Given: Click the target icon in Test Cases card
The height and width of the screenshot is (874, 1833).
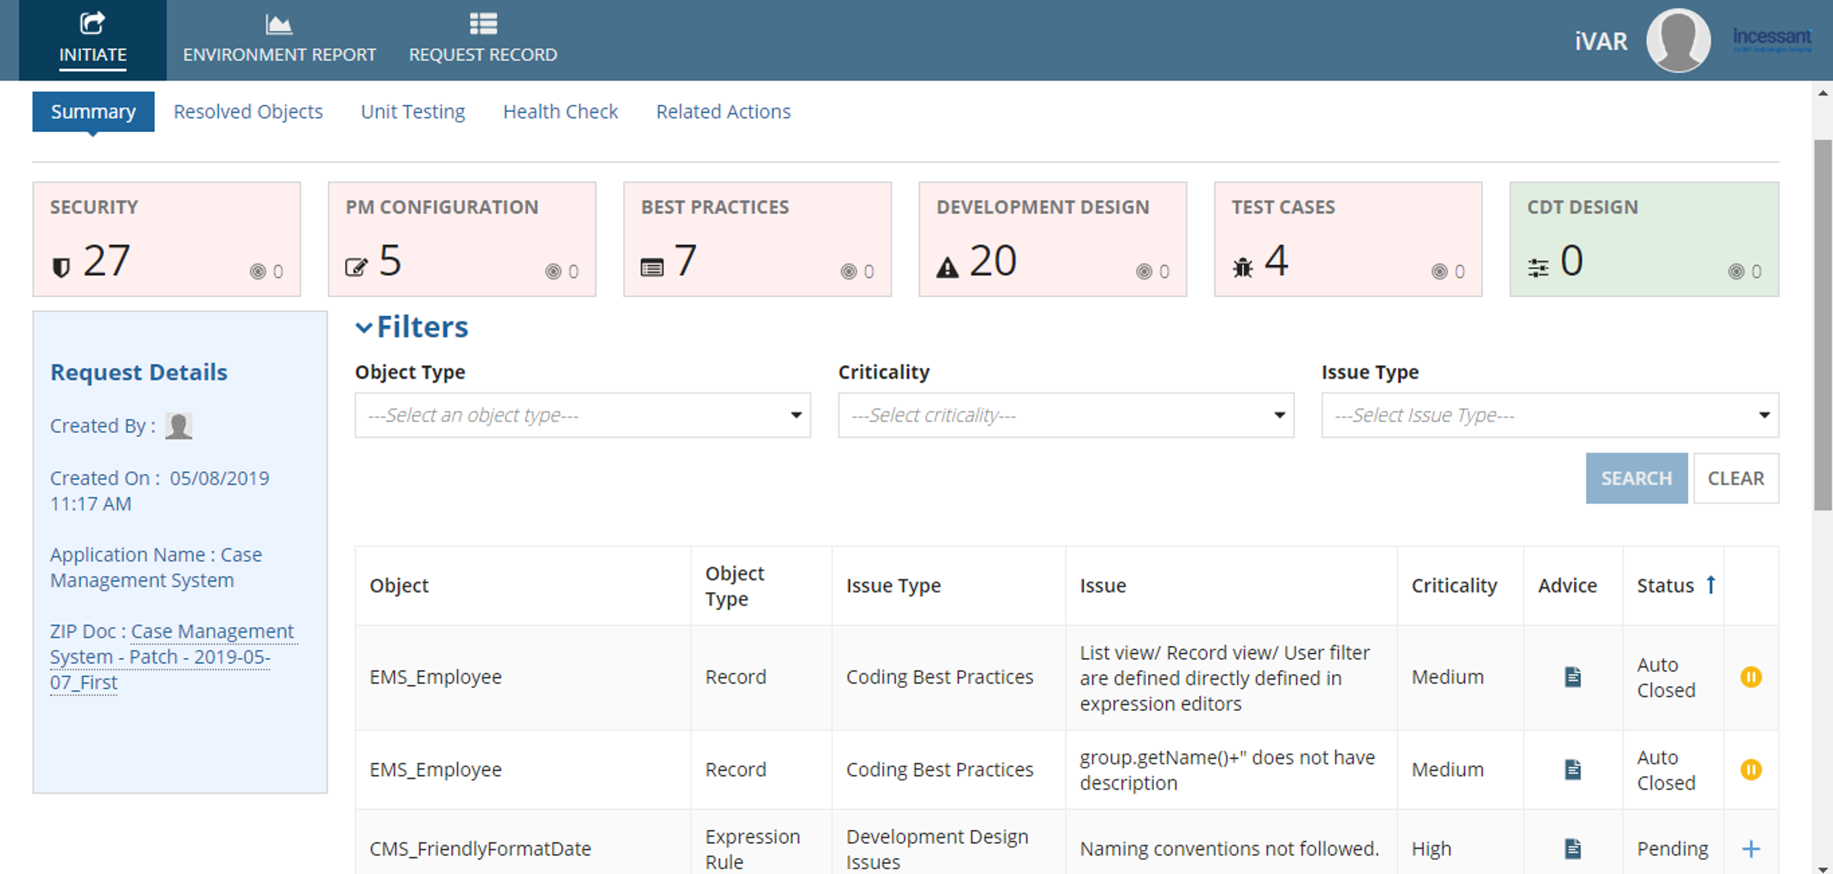Looking at the screenshot, I should [x=1439, y=271].
